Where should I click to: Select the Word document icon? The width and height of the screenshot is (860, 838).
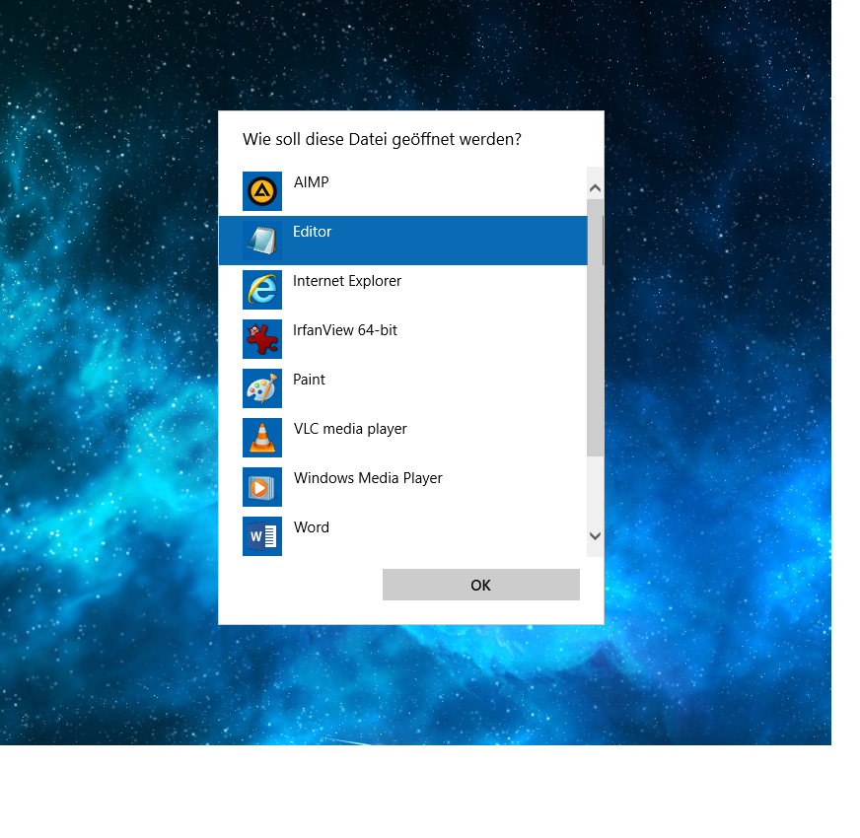262,537
